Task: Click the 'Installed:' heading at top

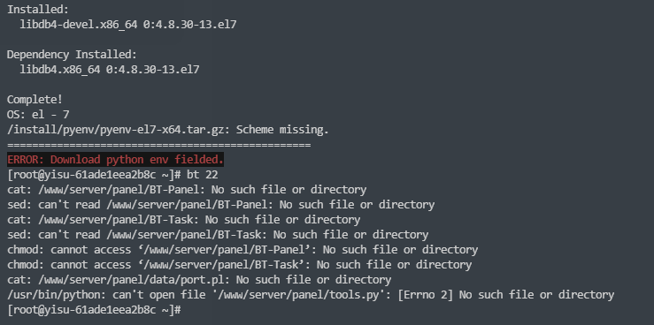Action: pos(38,10)
